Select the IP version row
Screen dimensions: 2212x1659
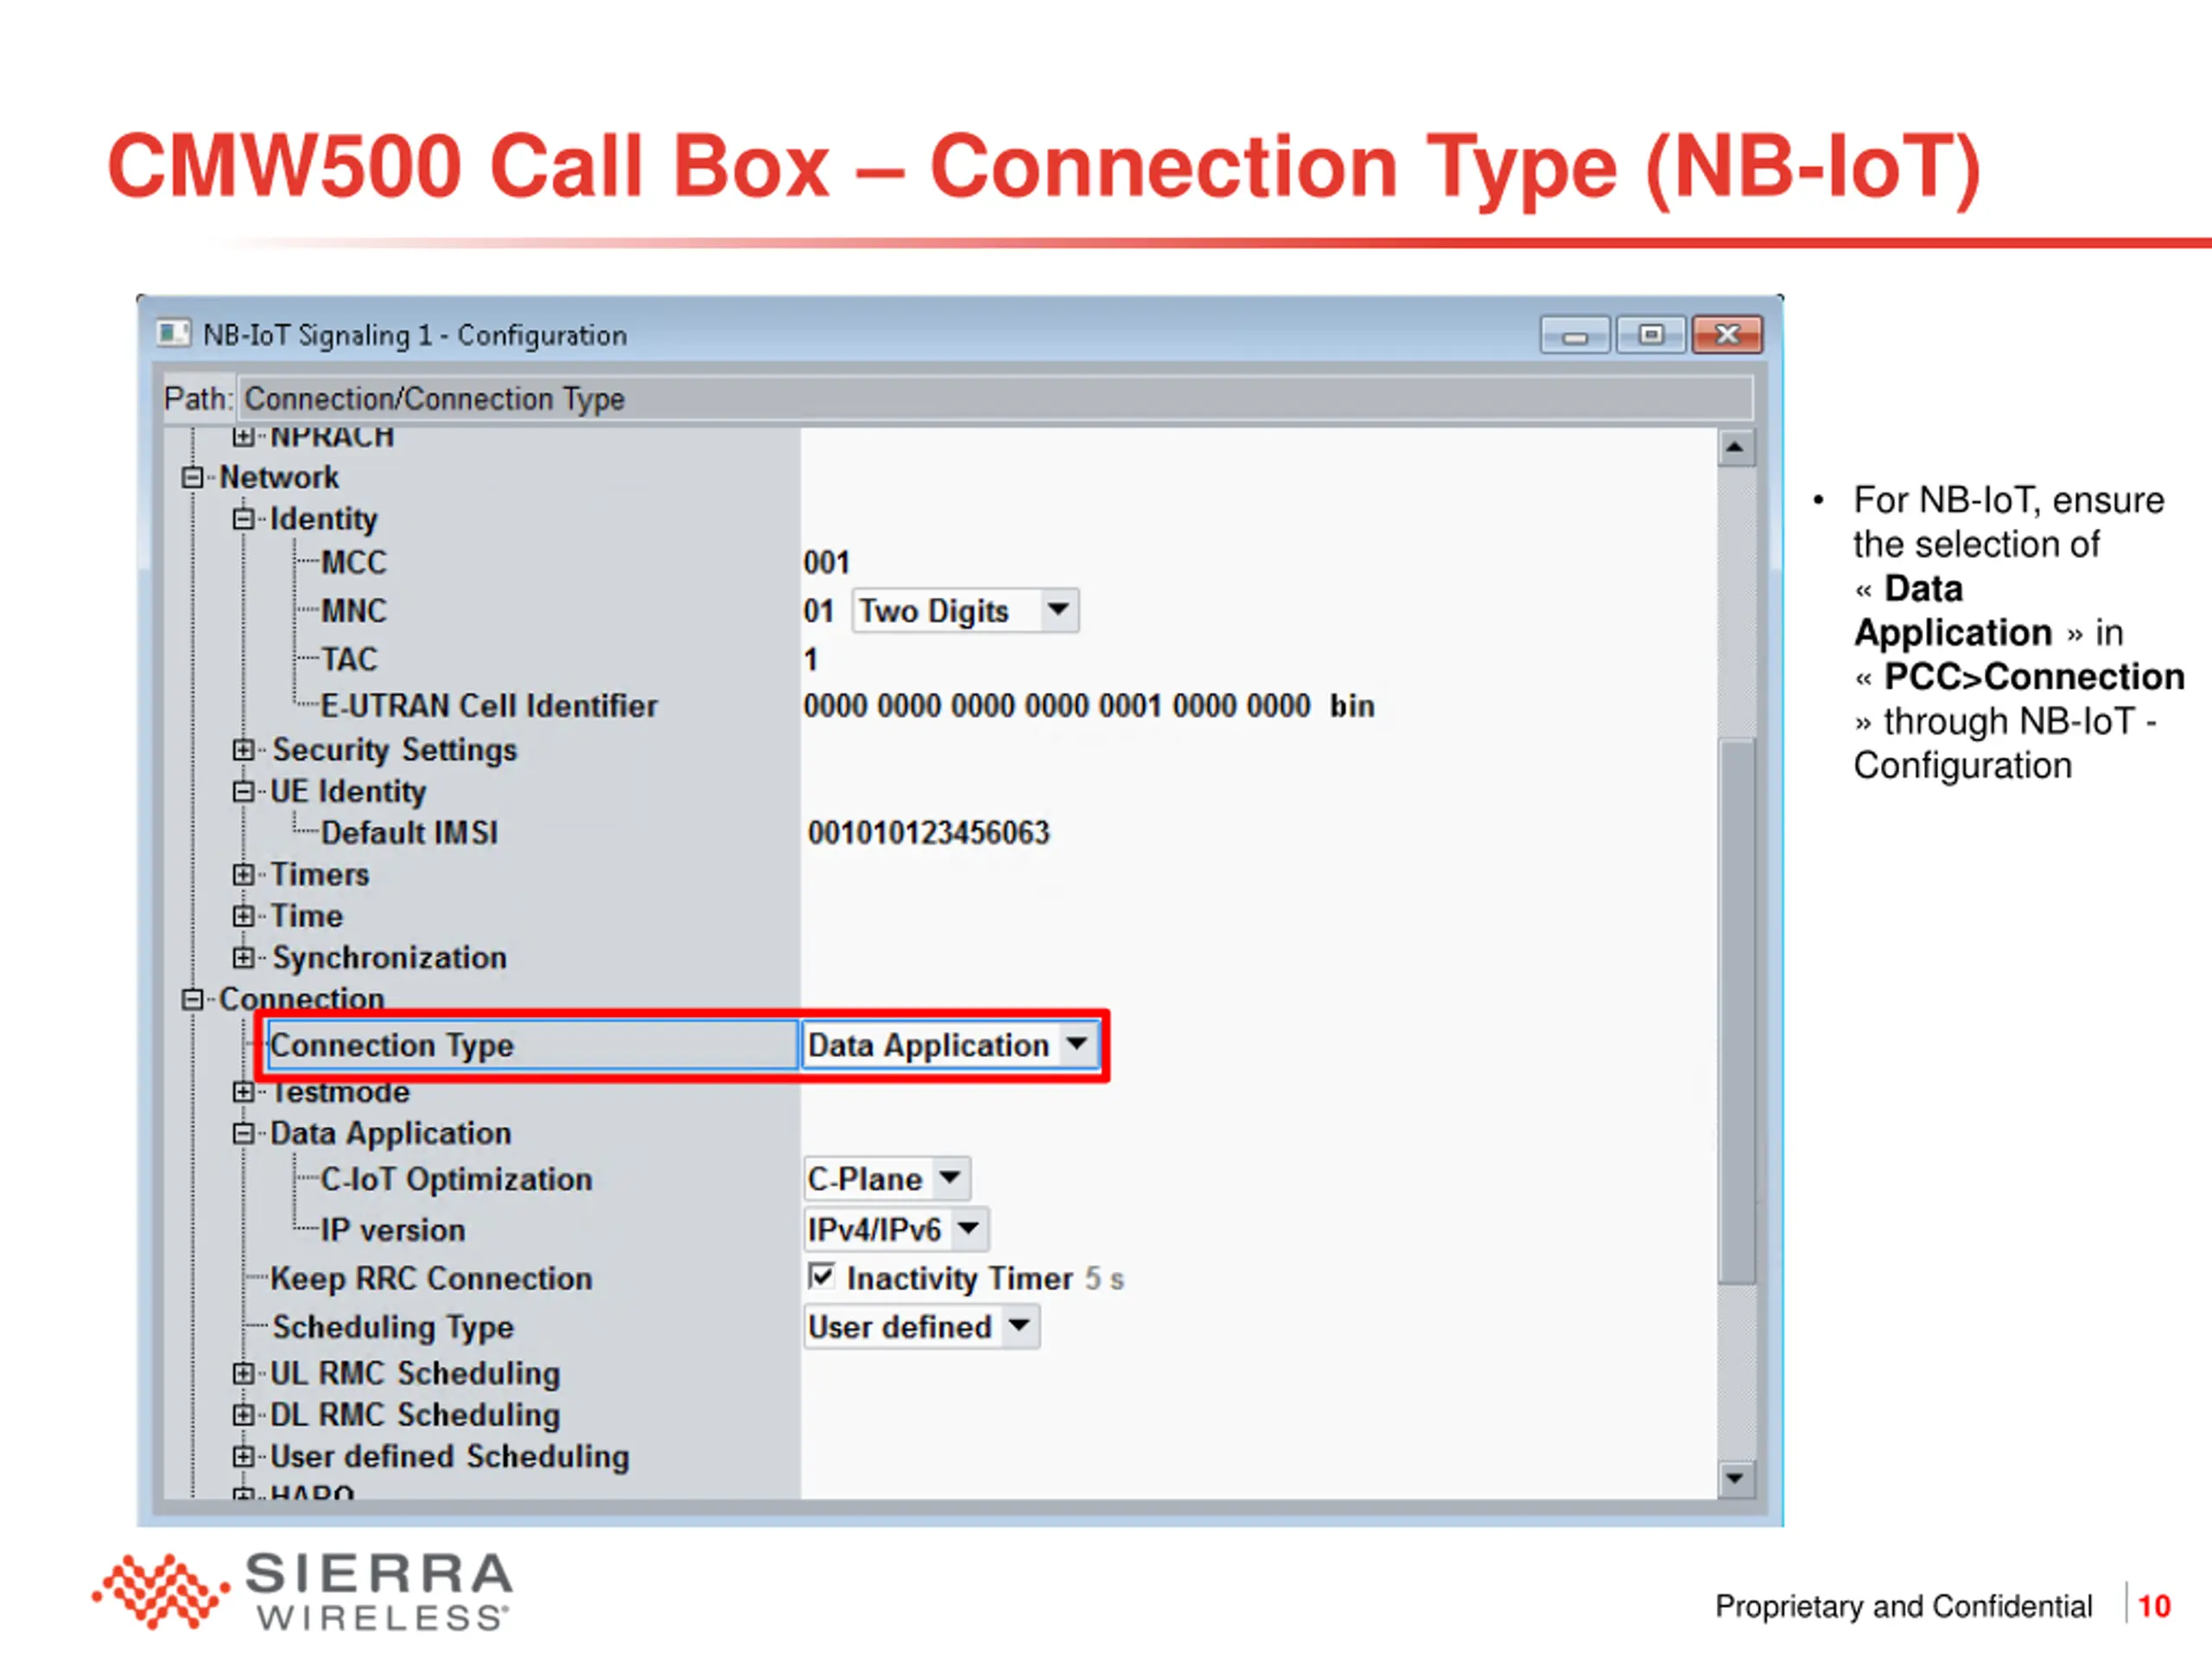click(x=393, y=1230)
